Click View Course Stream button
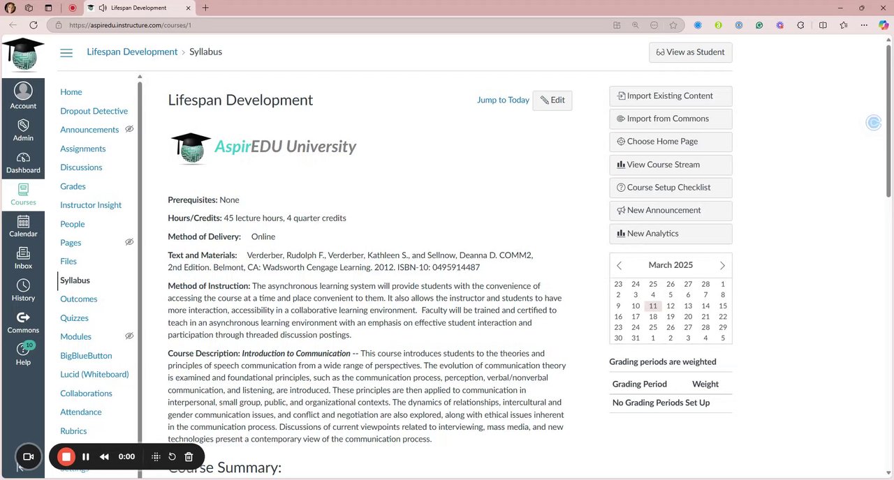Viewport: 894px width, 480px height. click(x=670, y=165)
